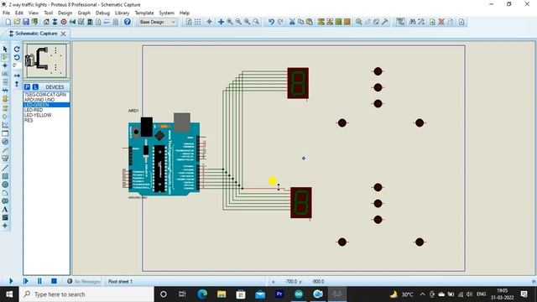This screenshot has height=302, width=537.
Task: Select the 2D line graphics tool
Action: 5,168
